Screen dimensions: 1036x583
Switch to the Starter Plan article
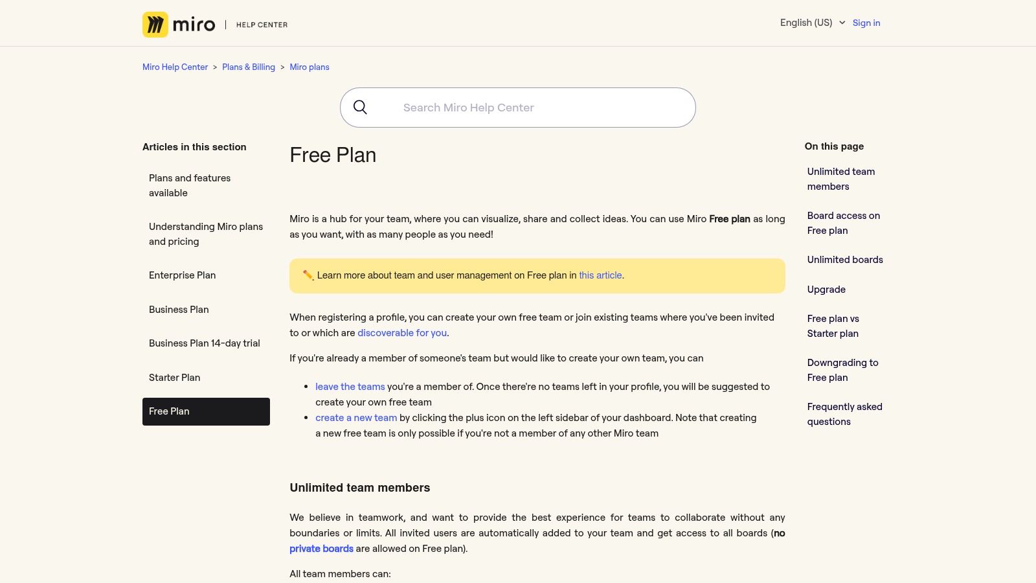[174, 377]
